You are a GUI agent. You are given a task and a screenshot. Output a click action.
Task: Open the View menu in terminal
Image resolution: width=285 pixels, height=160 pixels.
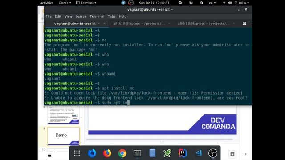click(68, 16)
